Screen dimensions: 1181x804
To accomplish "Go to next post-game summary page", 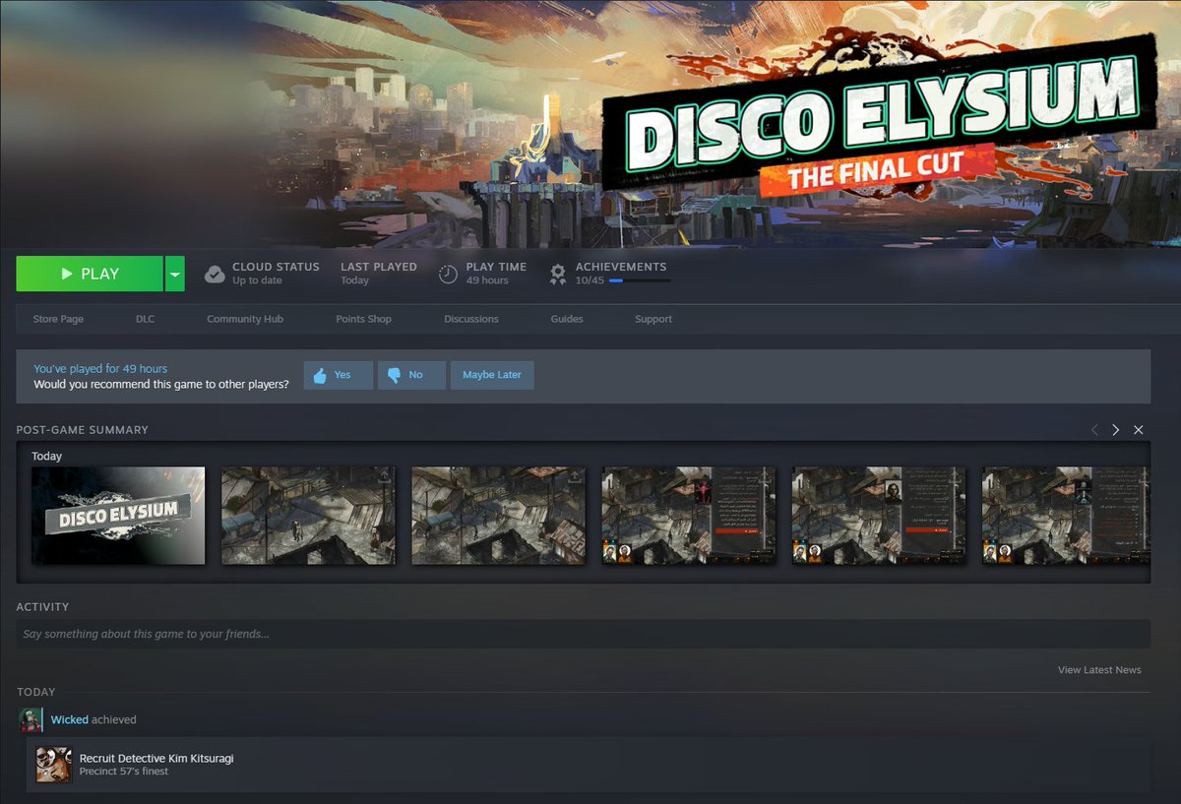I will pyautogui.click(x=1116, y=430).
